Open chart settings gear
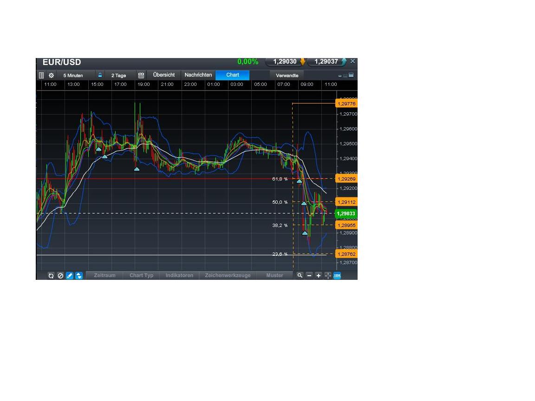The image size is (535, 401). (51, 75)
